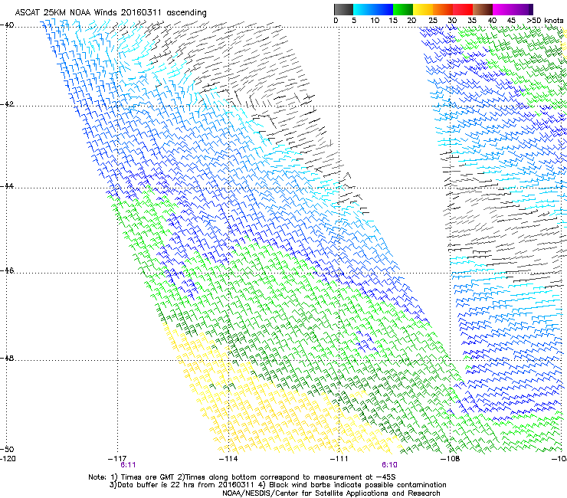Viewport: 567px width, 498px height.
Task: Click the brown 35-40 knots legend segment
Action: [483, 9]
